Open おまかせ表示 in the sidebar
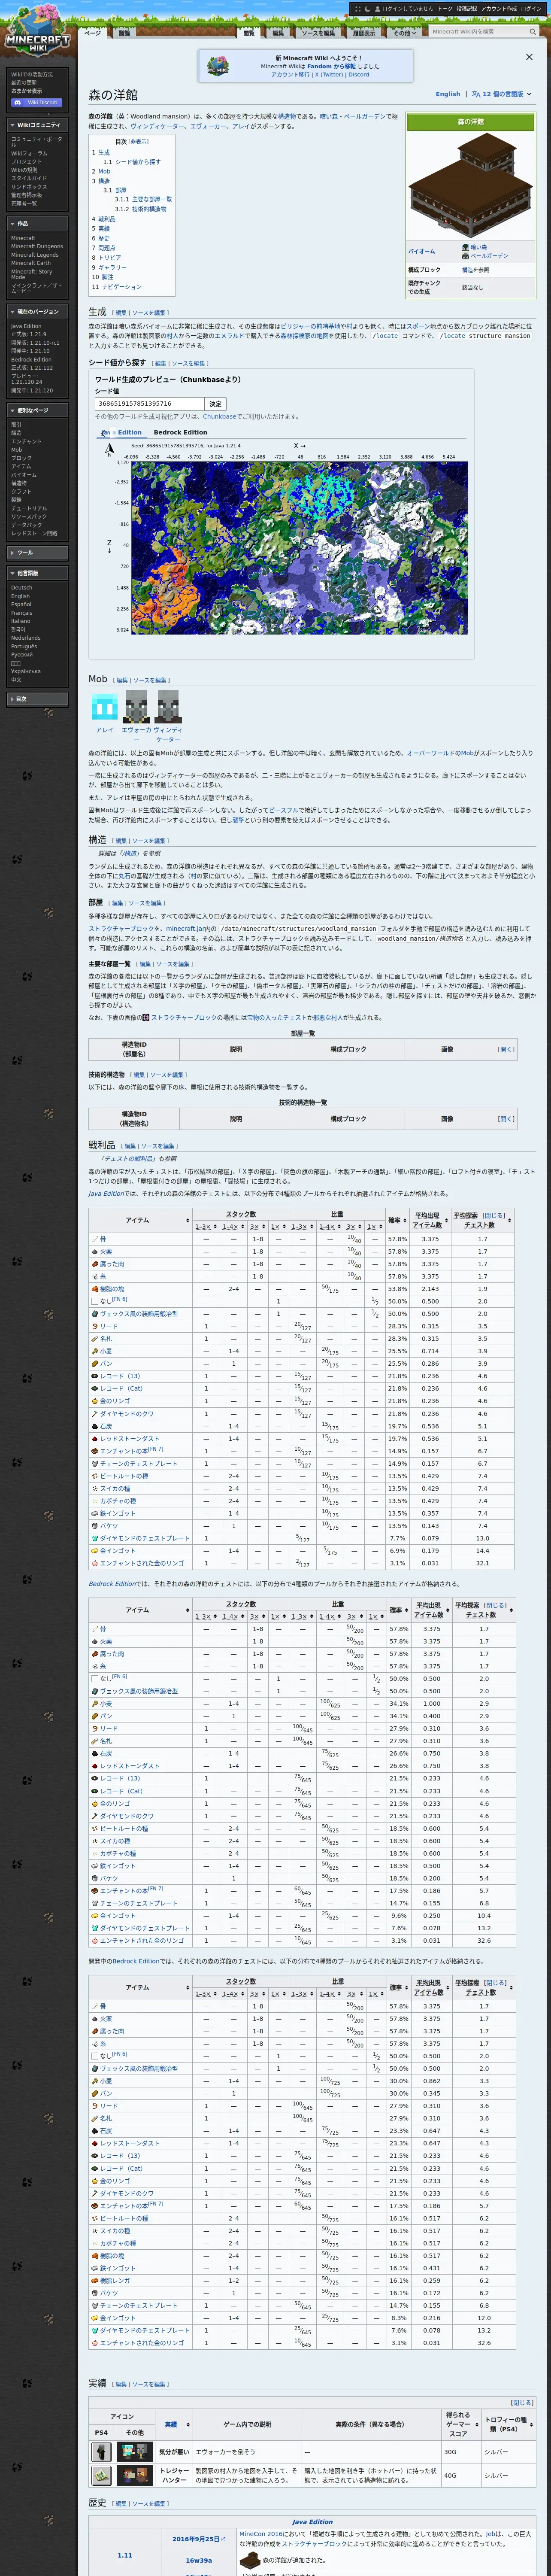Screen dimensions: 551x2576 point(26,91)
